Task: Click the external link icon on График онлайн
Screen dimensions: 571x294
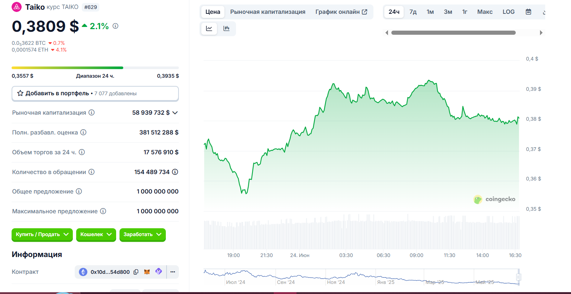Action: [364, 12]
